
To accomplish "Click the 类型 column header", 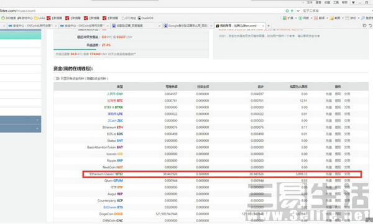I will coord(120,86).
